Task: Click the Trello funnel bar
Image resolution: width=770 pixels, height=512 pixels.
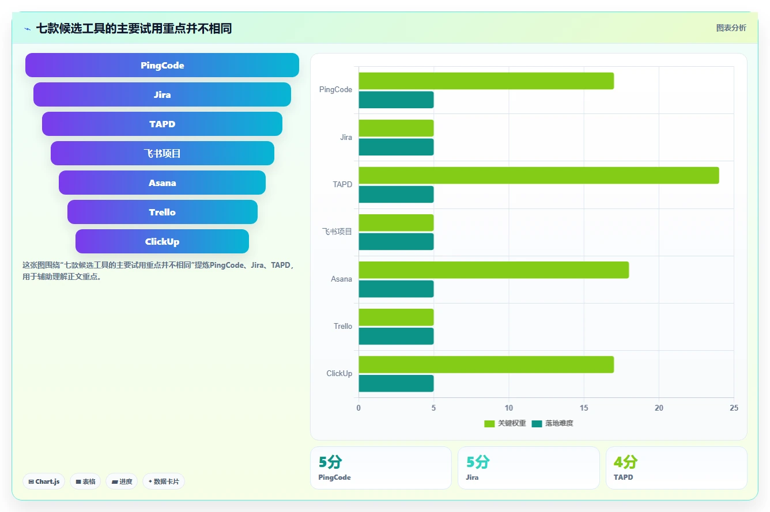Action: pos(162,212)
